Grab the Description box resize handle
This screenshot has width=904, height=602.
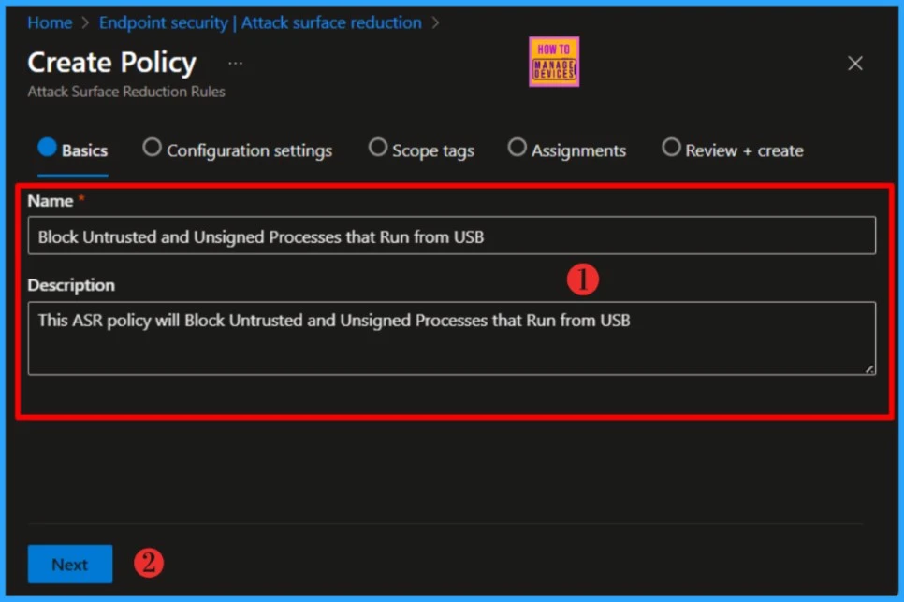point(869,369)
